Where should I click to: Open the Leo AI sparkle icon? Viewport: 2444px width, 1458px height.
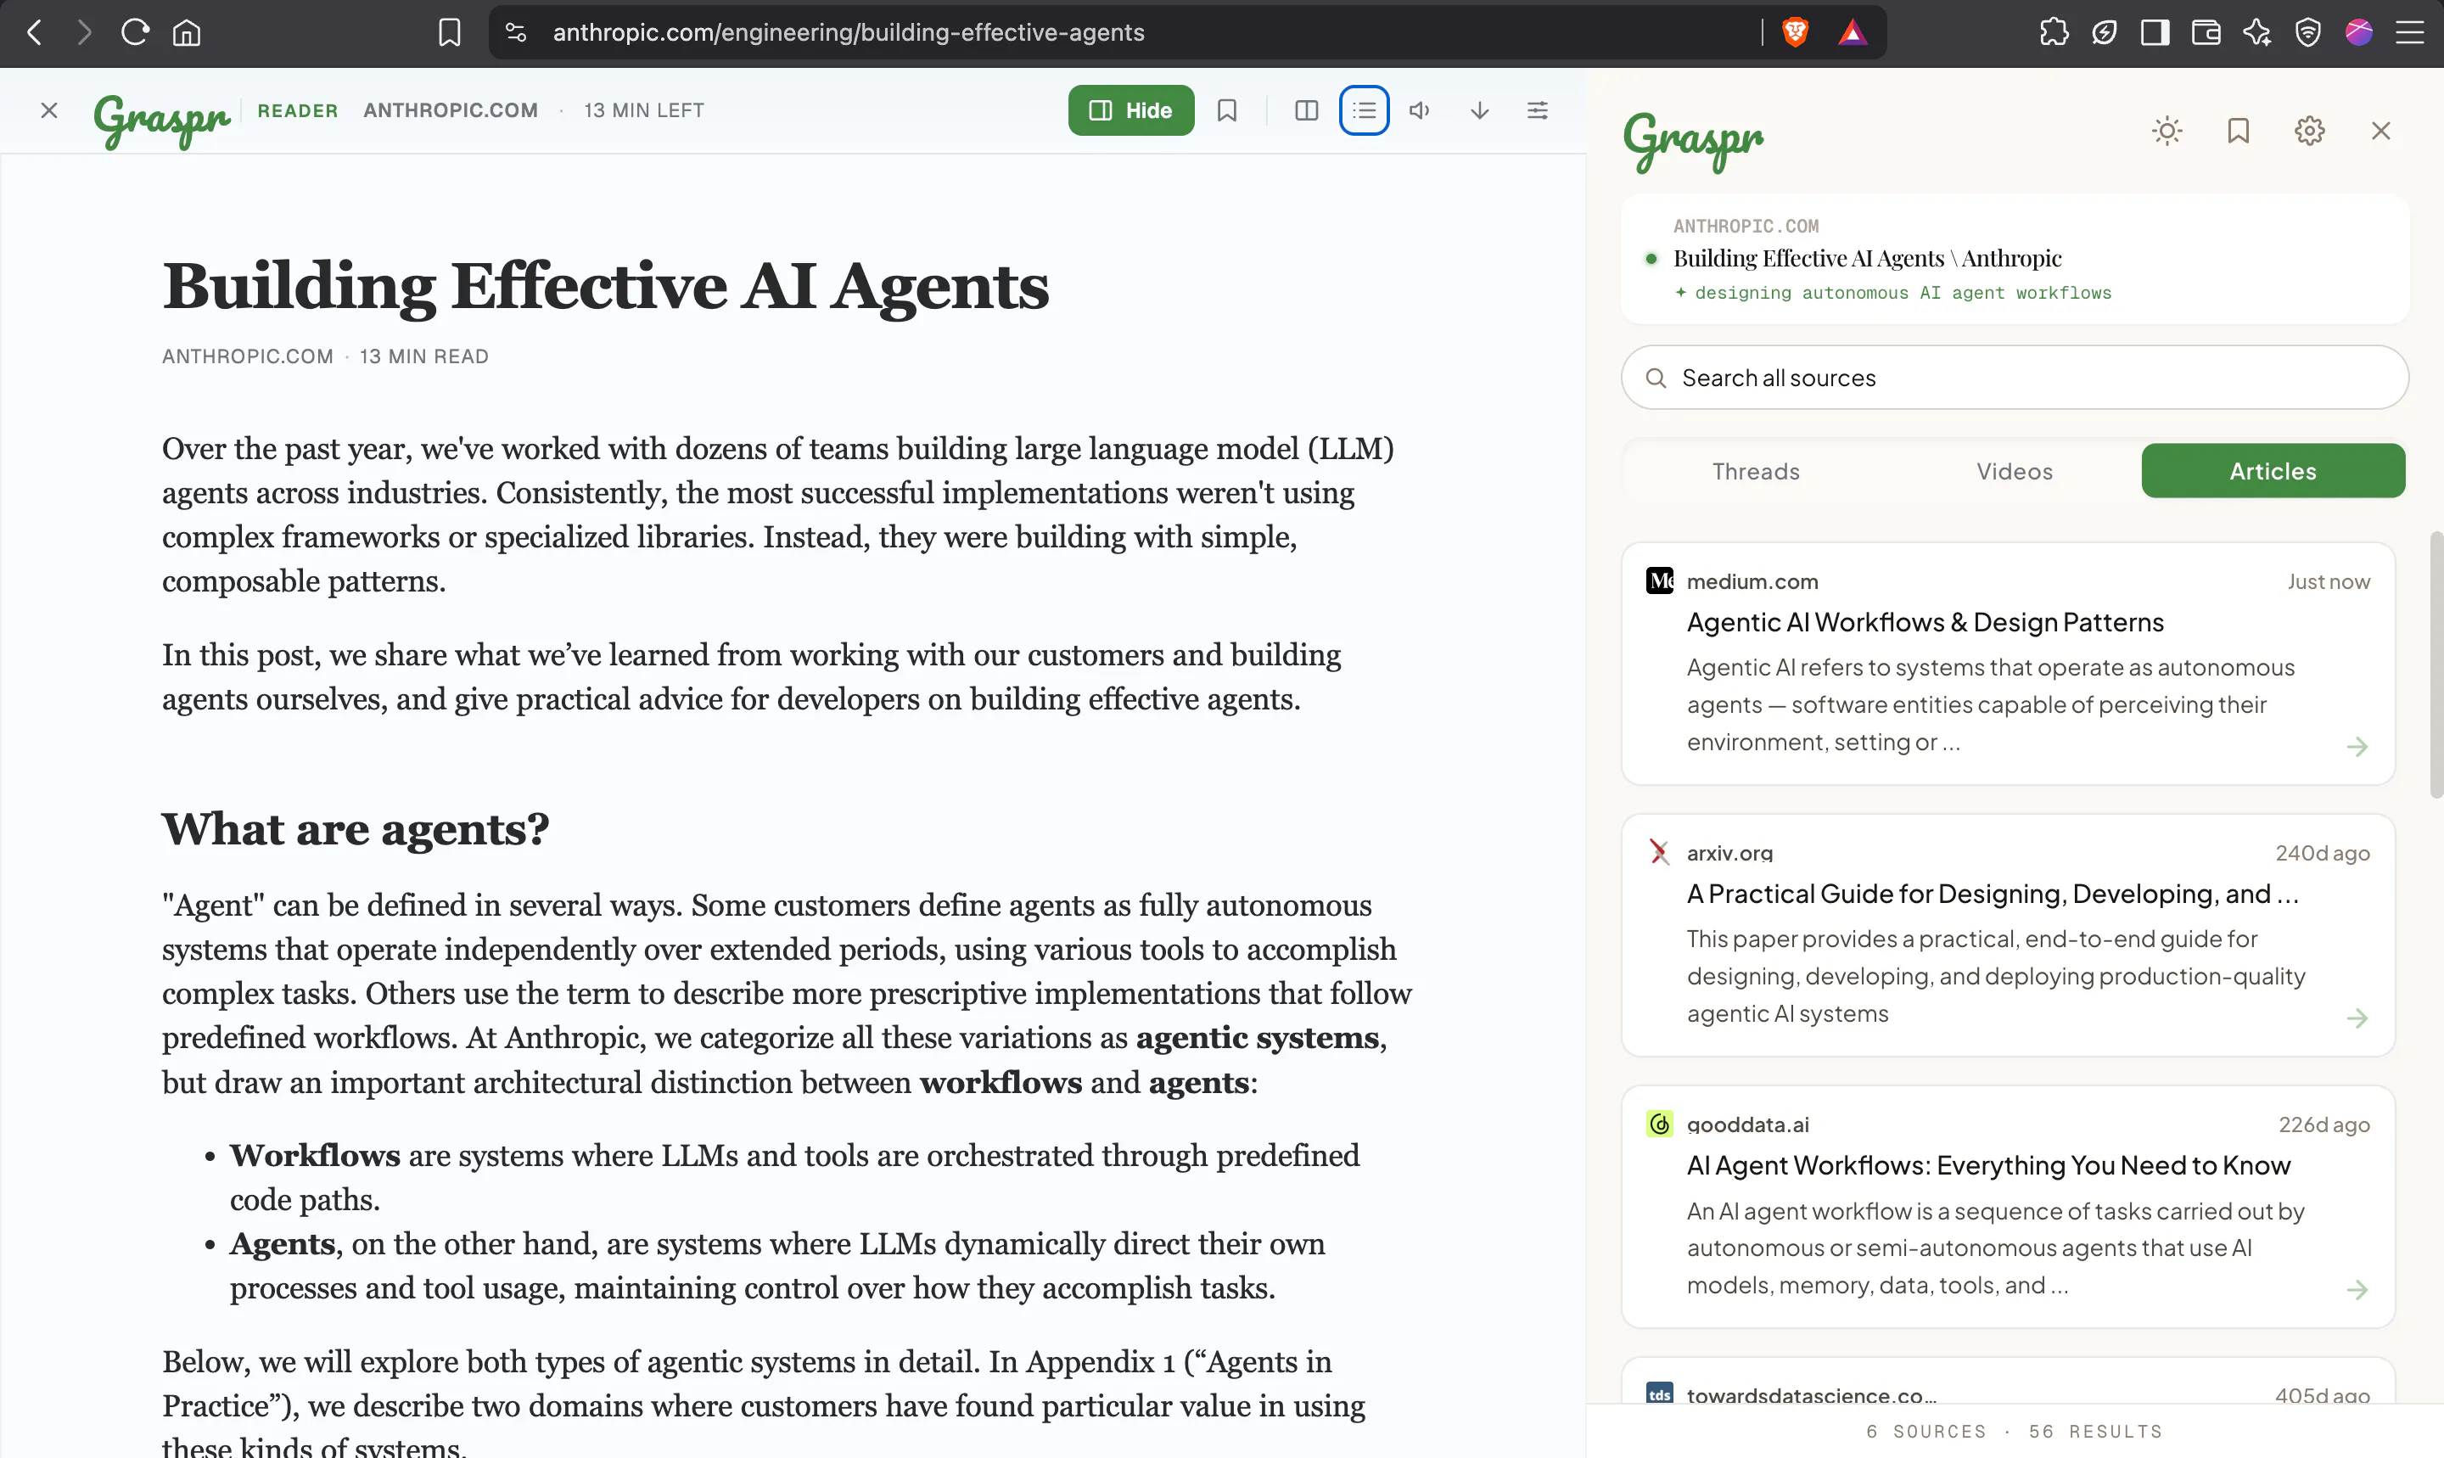[x=2257, y=32]
